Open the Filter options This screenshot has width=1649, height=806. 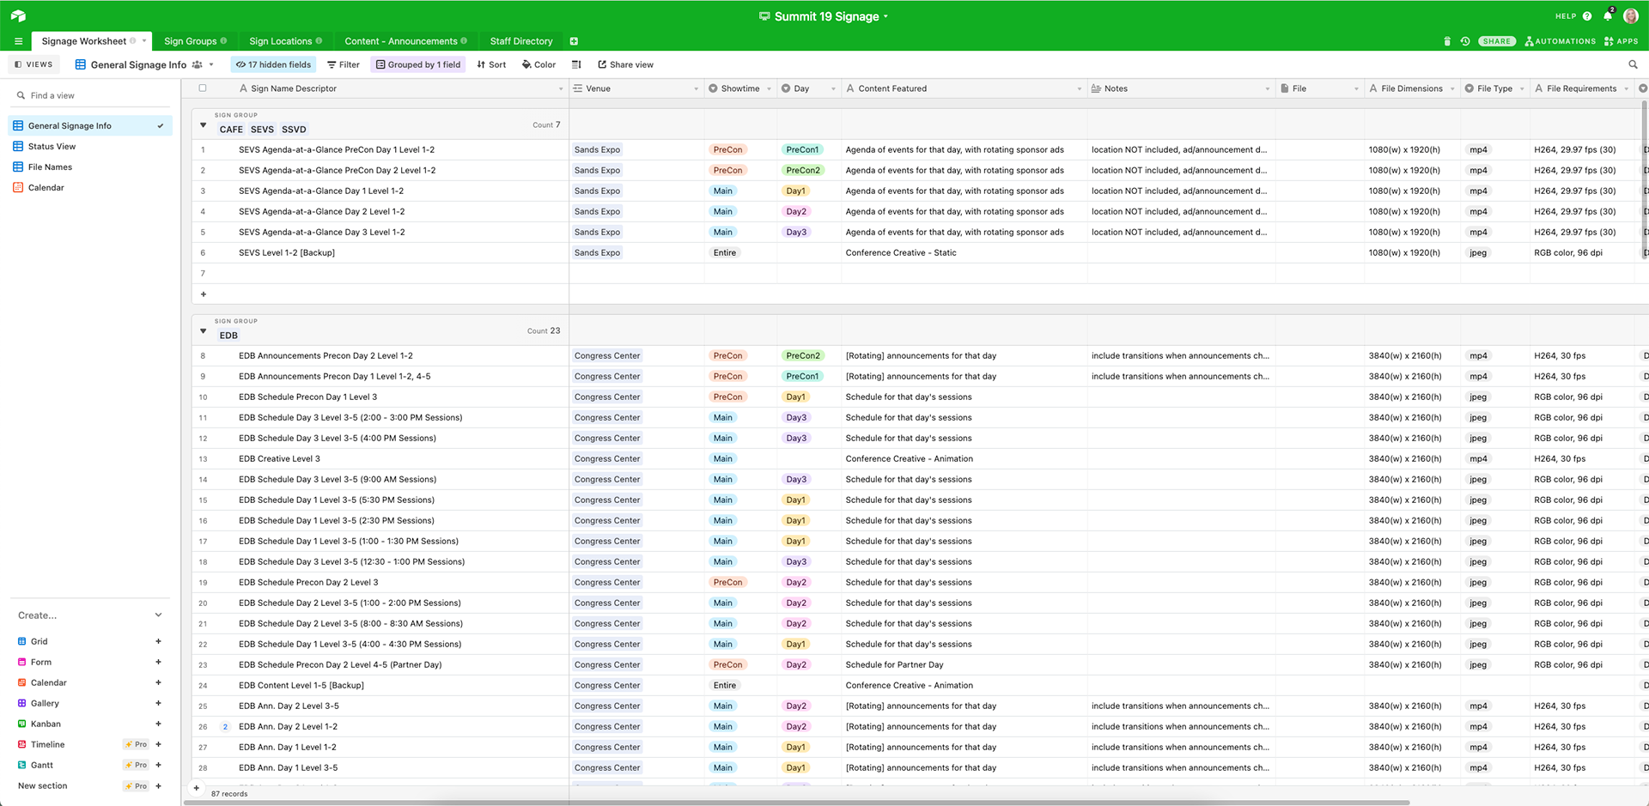[344, 64]
